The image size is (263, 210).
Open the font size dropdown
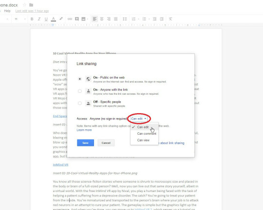[20, 19]
